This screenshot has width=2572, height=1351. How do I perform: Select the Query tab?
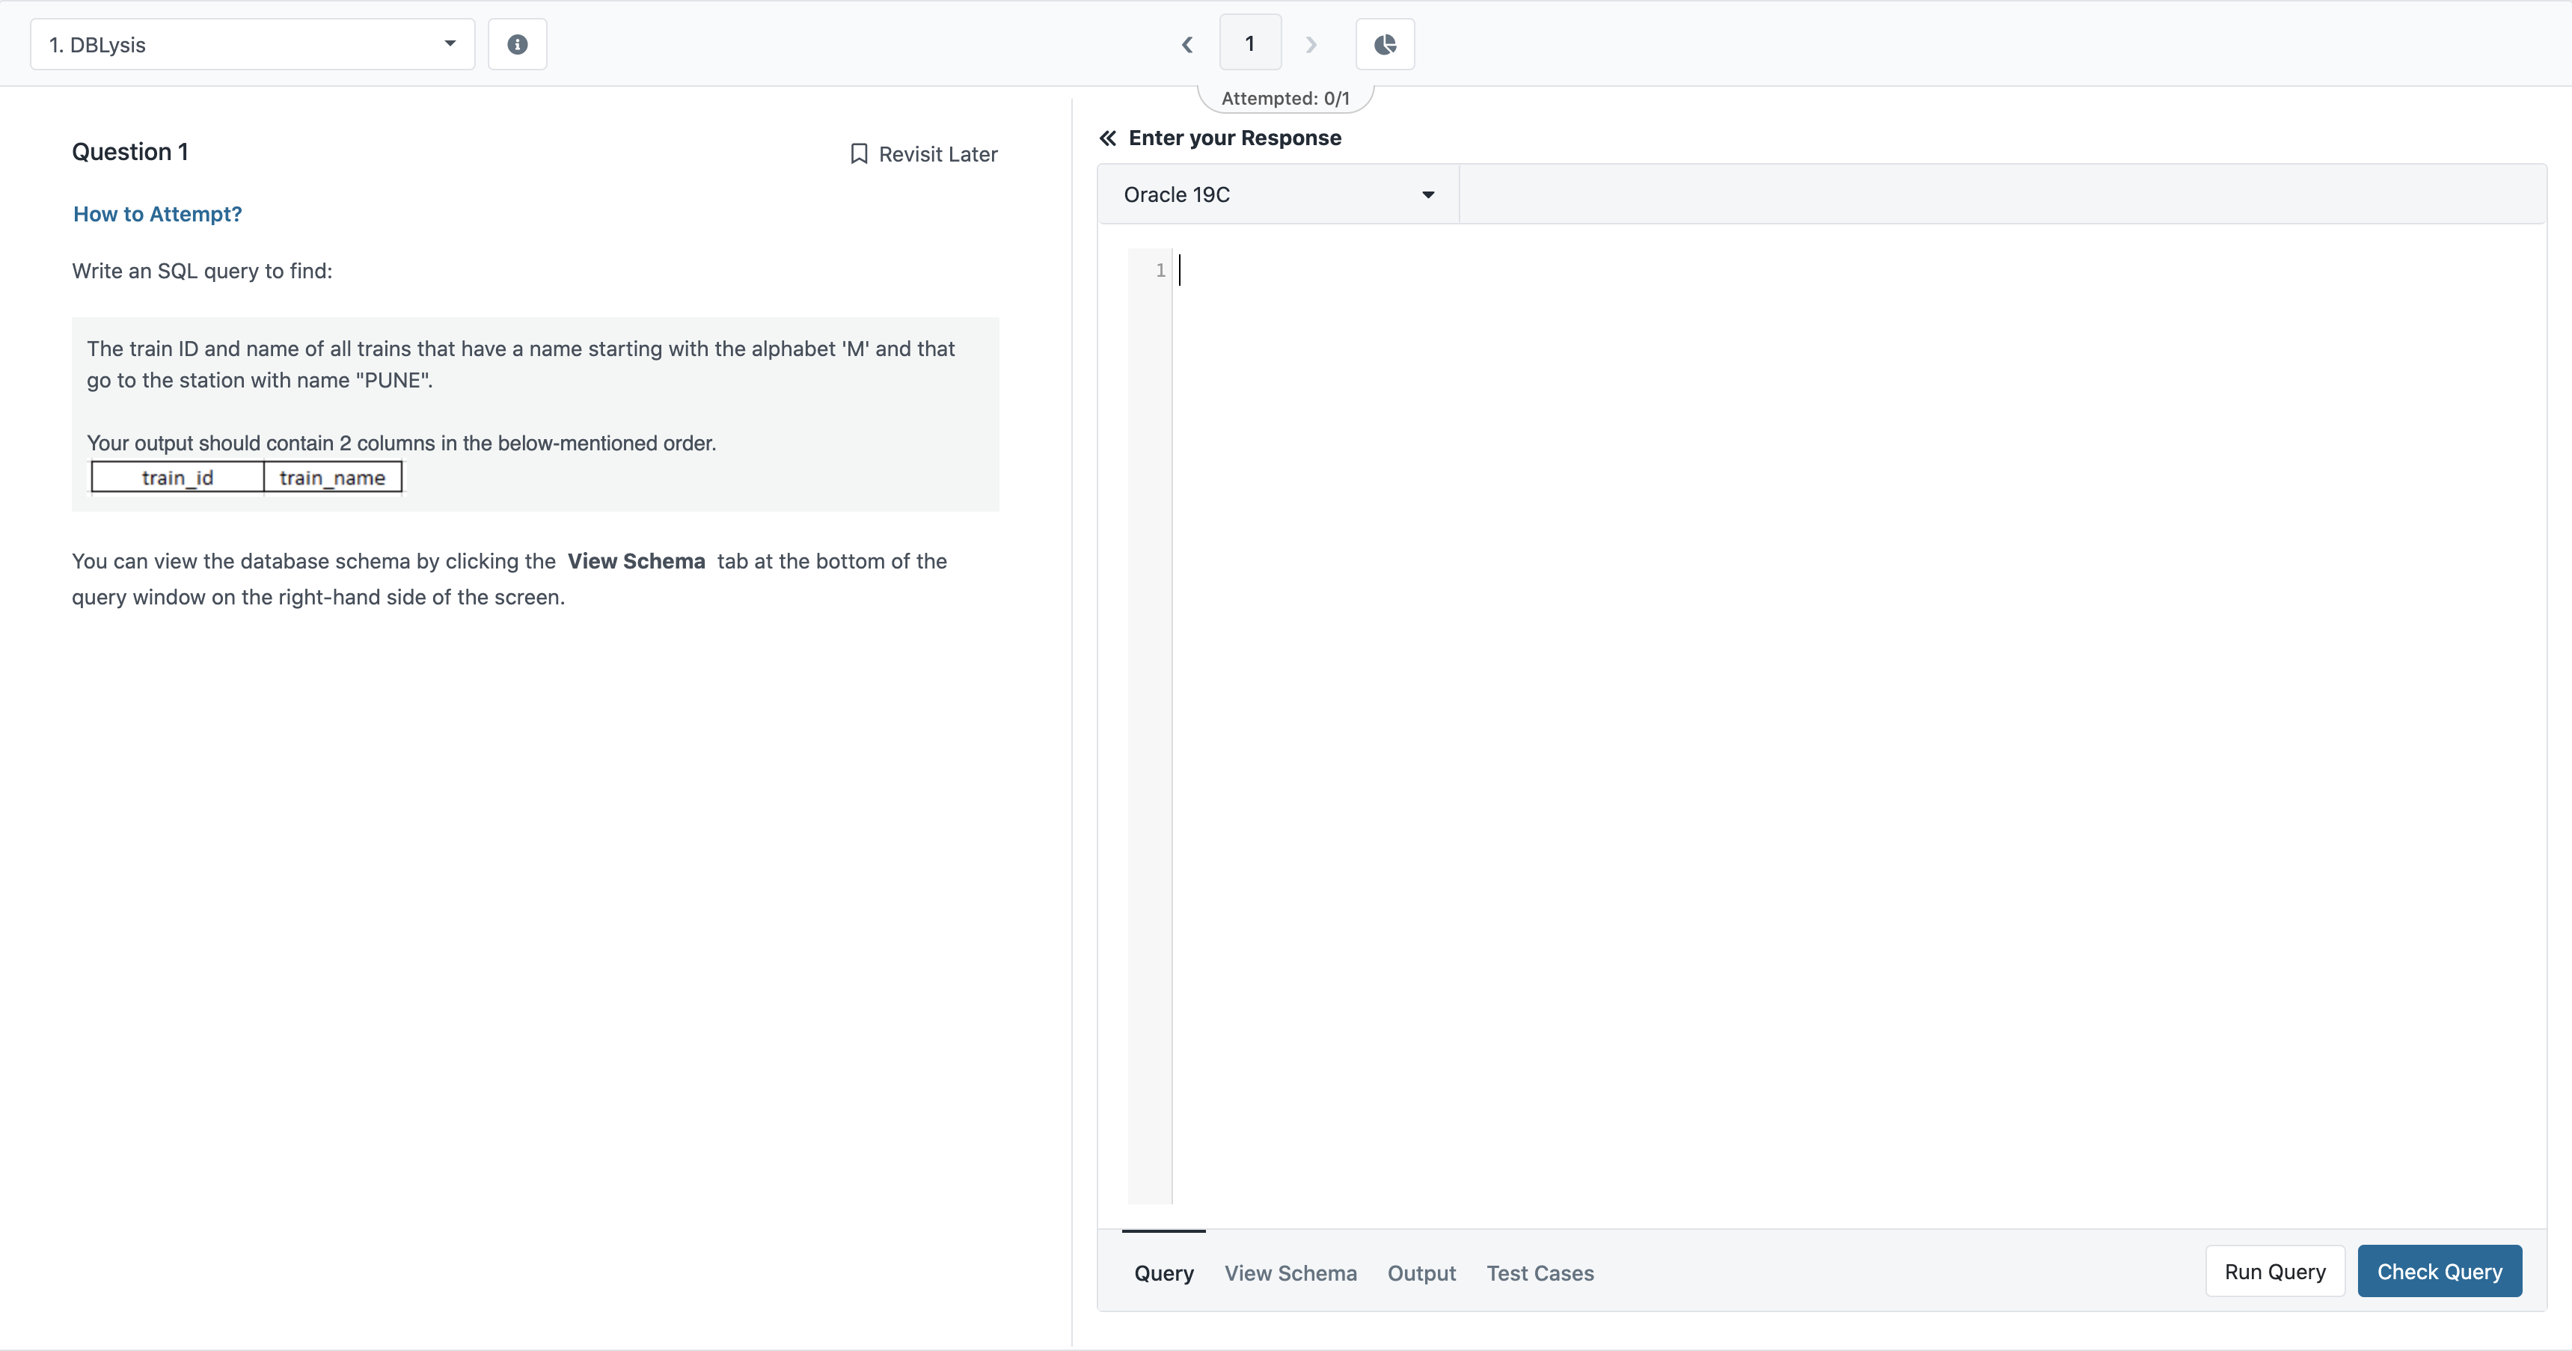(x=1163, y=1273)
